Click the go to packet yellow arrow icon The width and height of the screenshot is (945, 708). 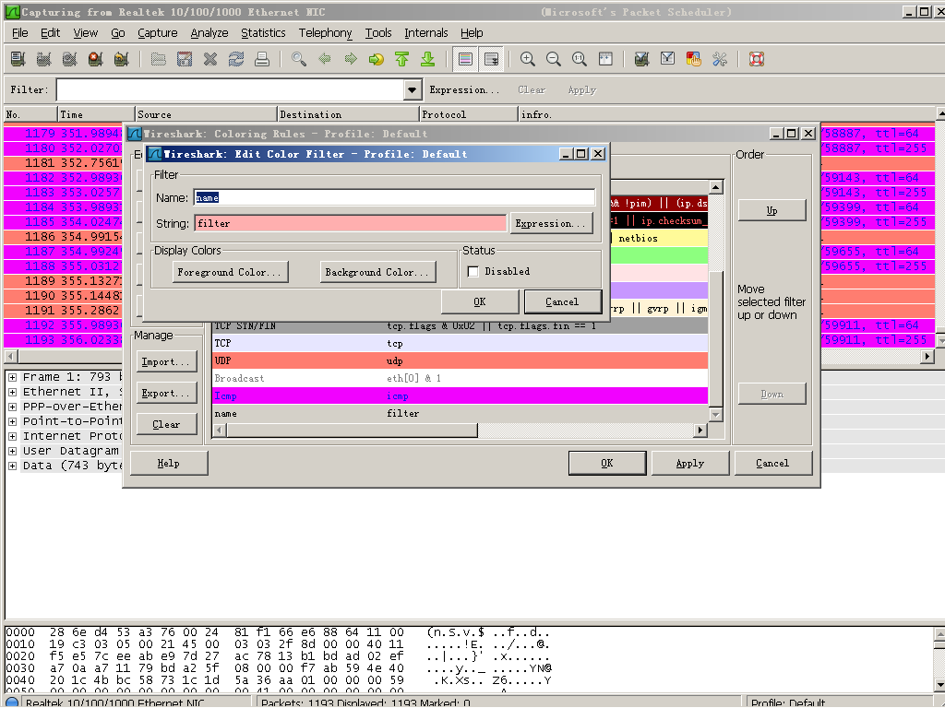[377, 59]
